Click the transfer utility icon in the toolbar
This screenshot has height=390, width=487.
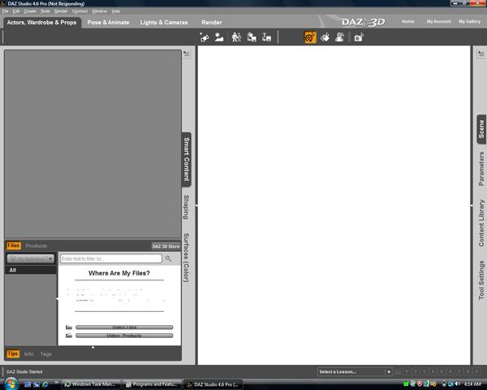[252, 37]
